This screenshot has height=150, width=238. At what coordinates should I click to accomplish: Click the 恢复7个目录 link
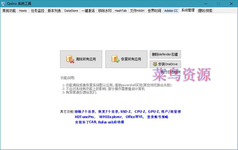pyautogui.click(x=108, y=112)
